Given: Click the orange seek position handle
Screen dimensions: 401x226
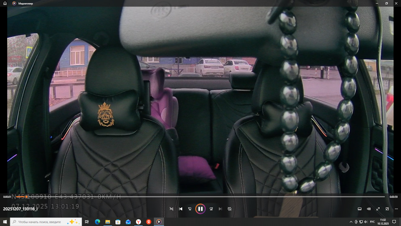Looking at the screenshot, I should click(26, 197).
